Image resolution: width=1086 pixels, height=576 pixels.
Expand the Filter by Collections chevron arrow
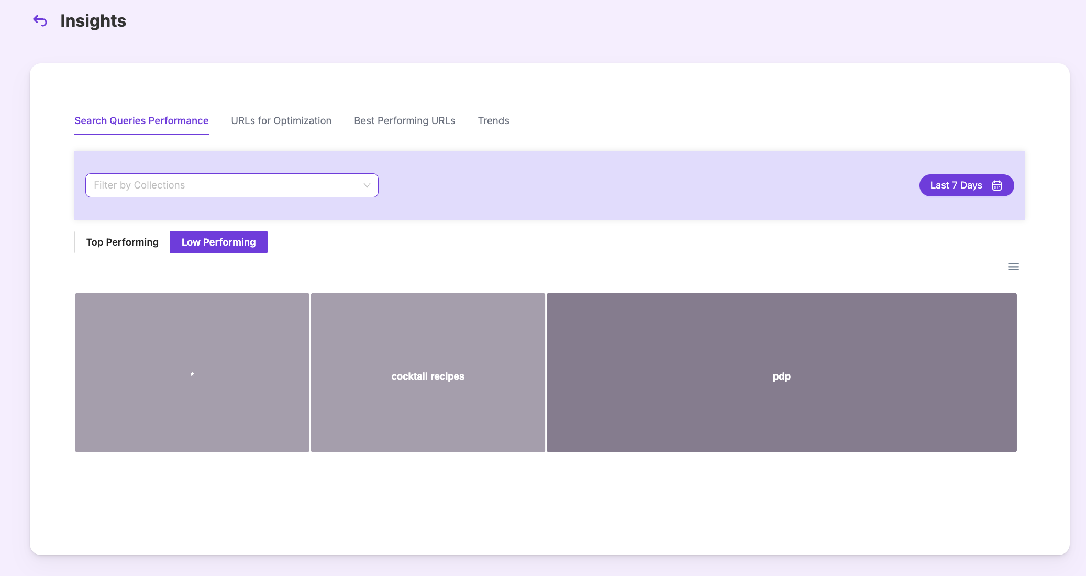[367, 185]
